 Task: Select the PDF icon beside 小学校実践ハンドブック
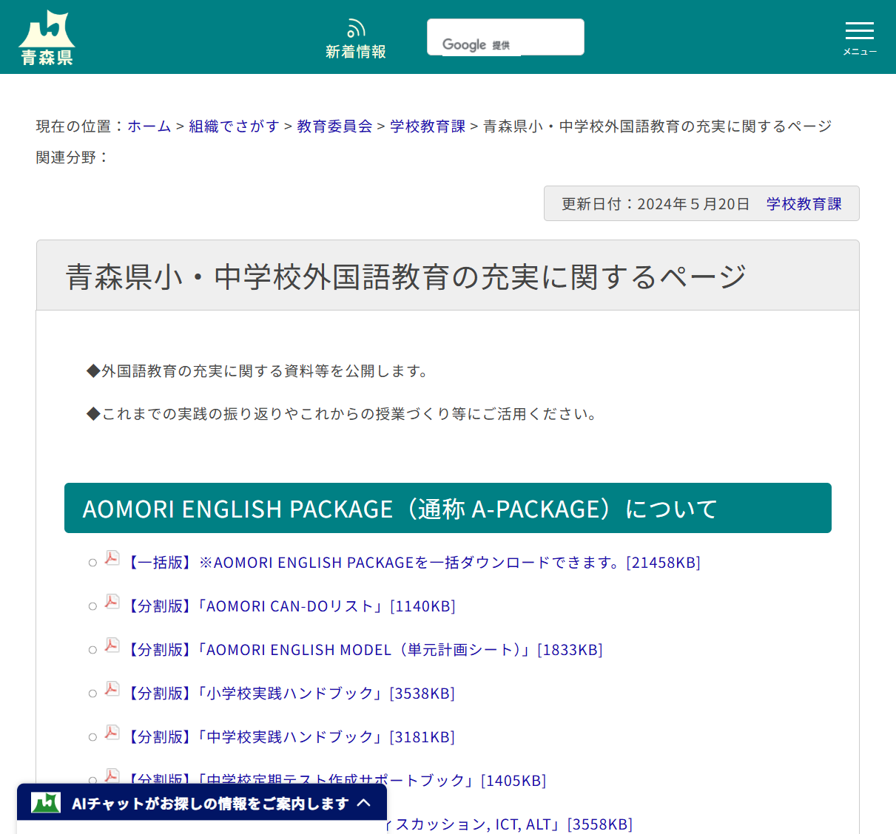click(111, 691)
